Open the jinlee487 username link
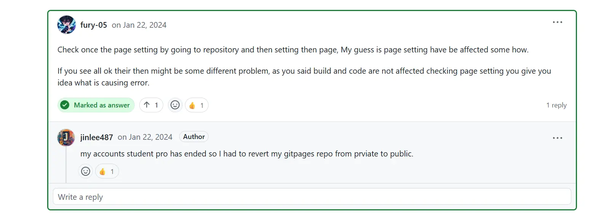612x218 pixels. pos(97,137)
